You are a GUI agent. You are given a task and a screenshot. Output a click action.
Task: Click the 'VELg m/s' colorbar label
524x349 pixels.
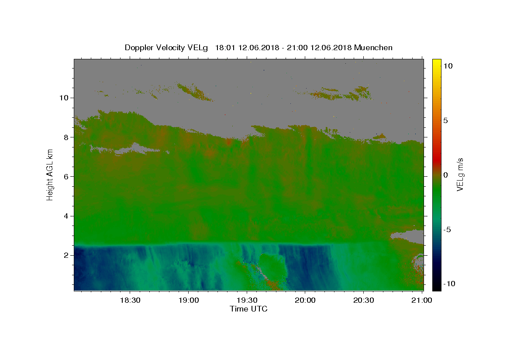(460, 174)
